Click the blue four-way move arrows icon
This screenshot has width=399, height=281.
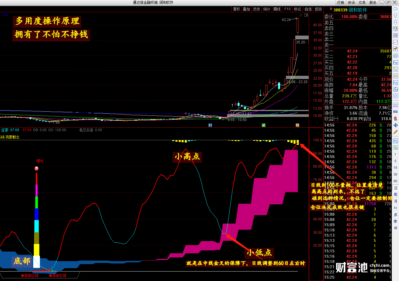coord(396,125)
